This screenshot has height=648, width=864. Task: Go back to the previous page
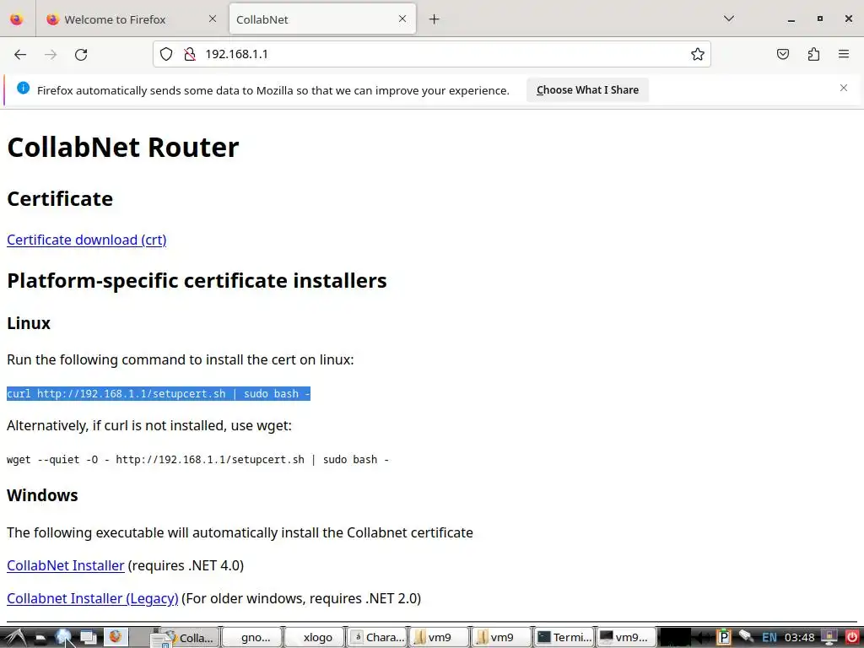point(20,54)
